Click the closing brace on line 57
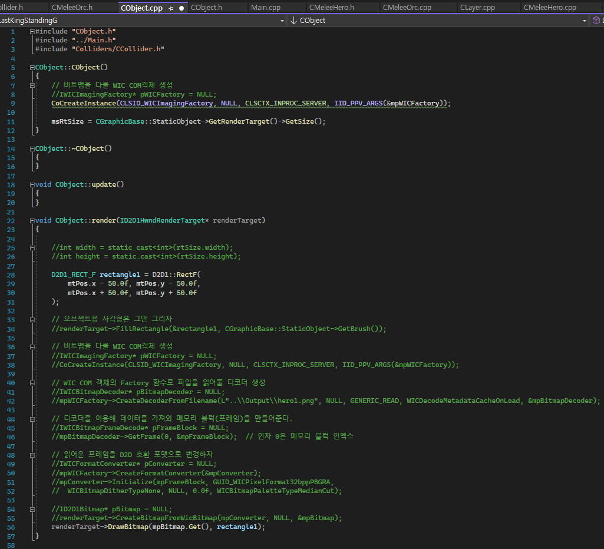The width and height of the screenshot is (604, 549). coord(37,535)
